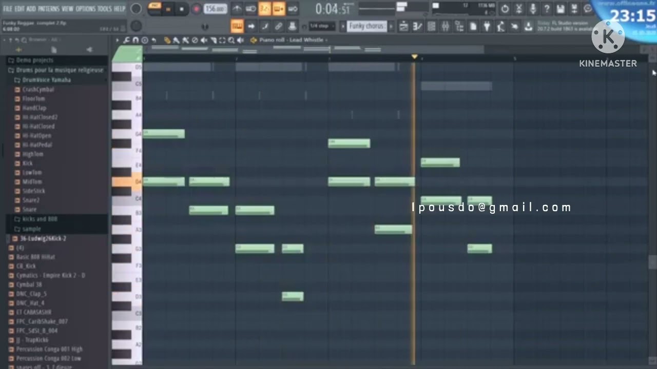This screenshot has height=369, width=657.
Task: Click the microphone one-click recording icon
Action: (533, 9)
